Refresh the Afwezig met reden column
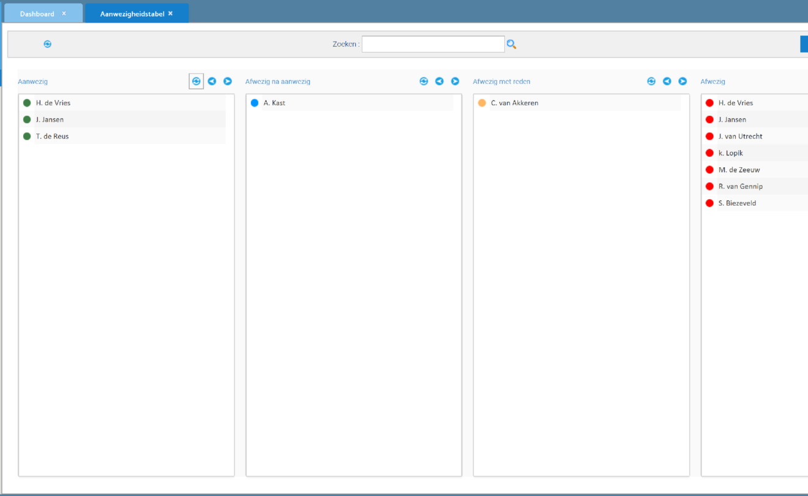Screen dimensions: 808x496 click(x=651, y=81)
